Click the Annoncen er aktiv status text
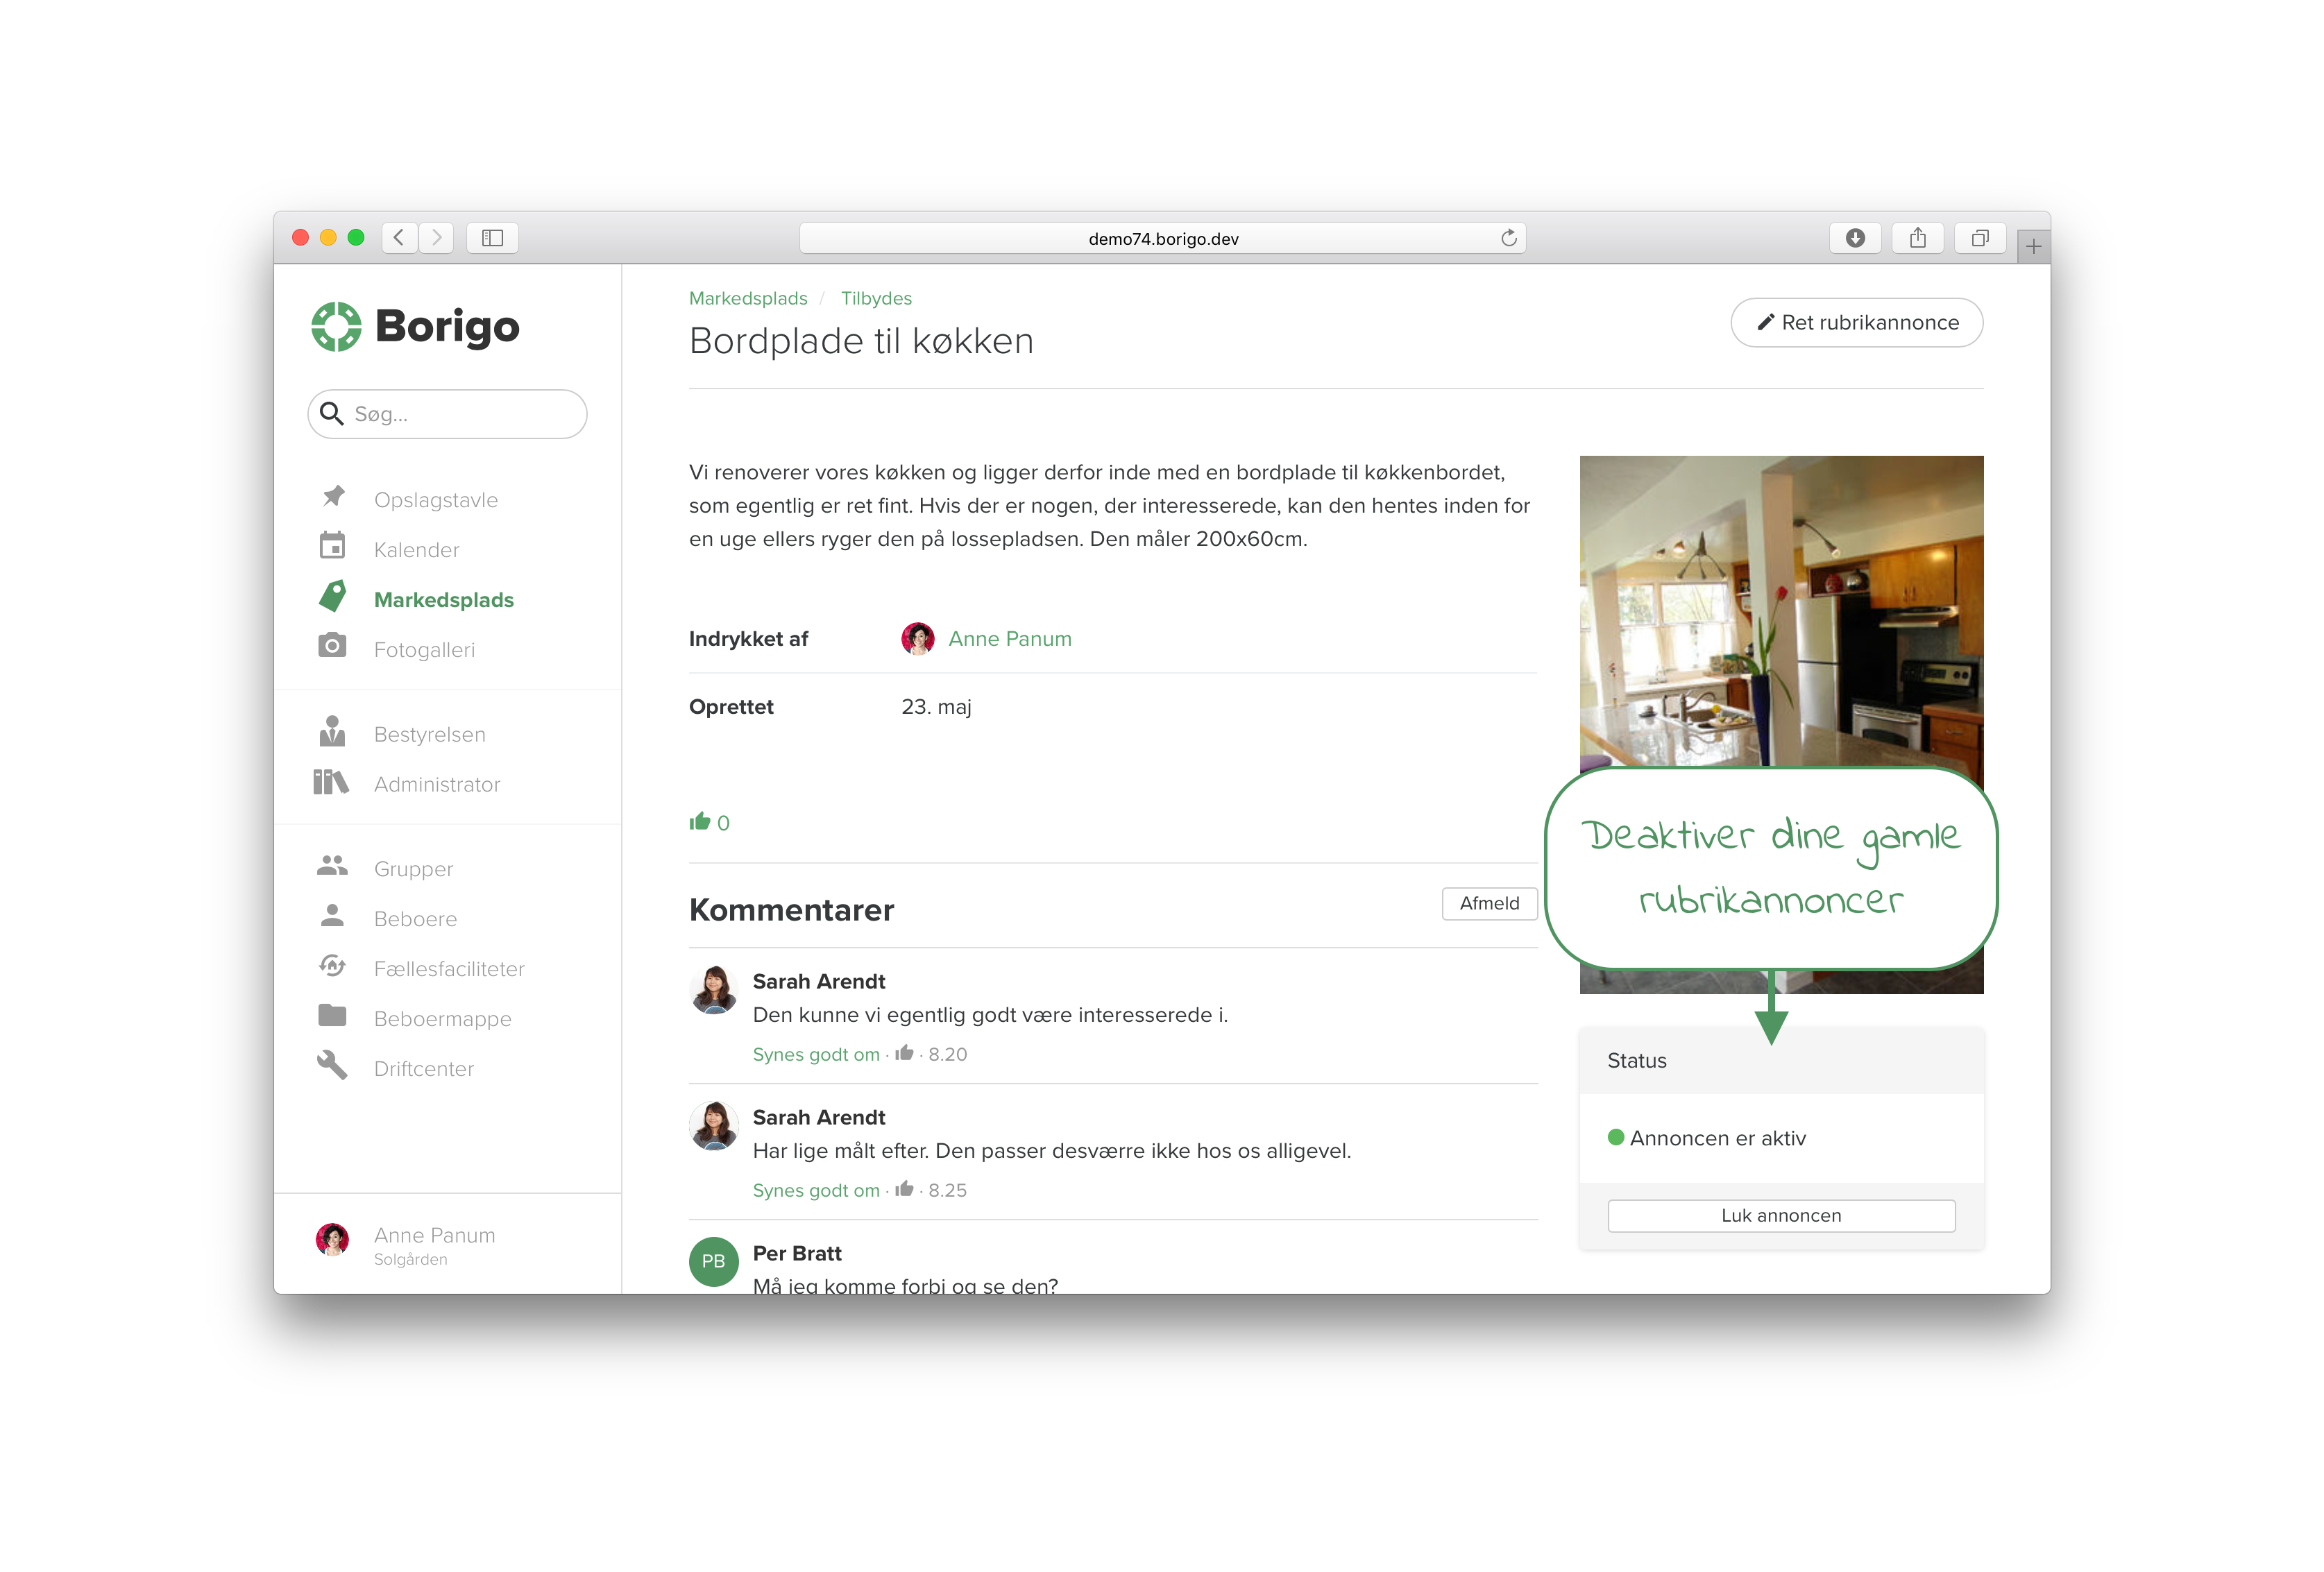The width and height of the screenshot is (2324, 1572). (1717, 1138)
